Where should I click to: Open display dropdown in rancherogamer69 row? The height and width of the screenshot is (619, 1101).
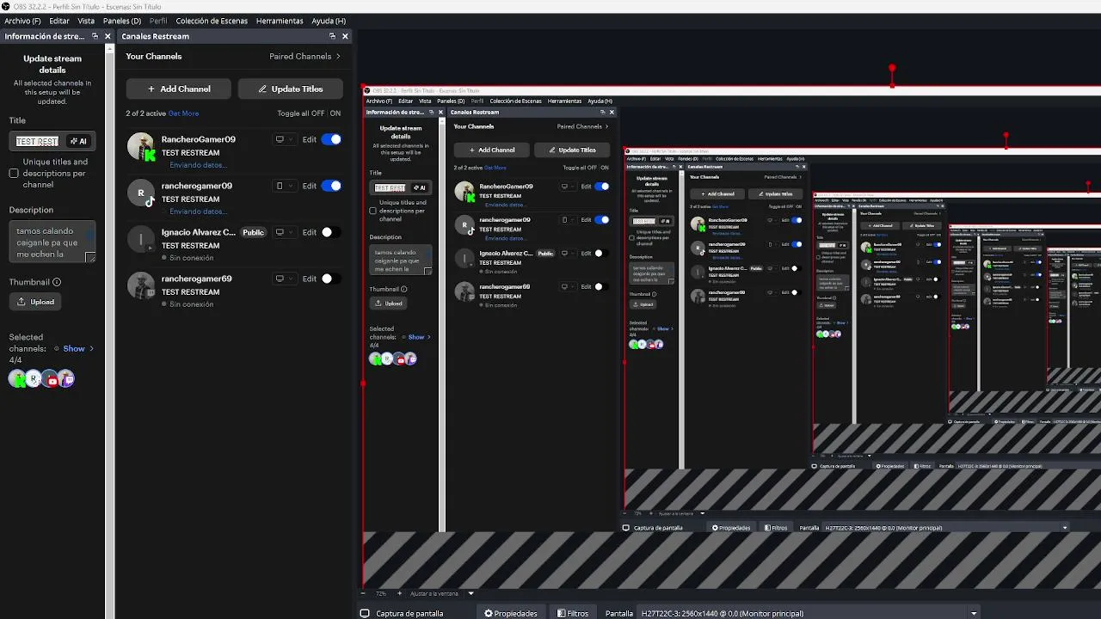(284, 279)
